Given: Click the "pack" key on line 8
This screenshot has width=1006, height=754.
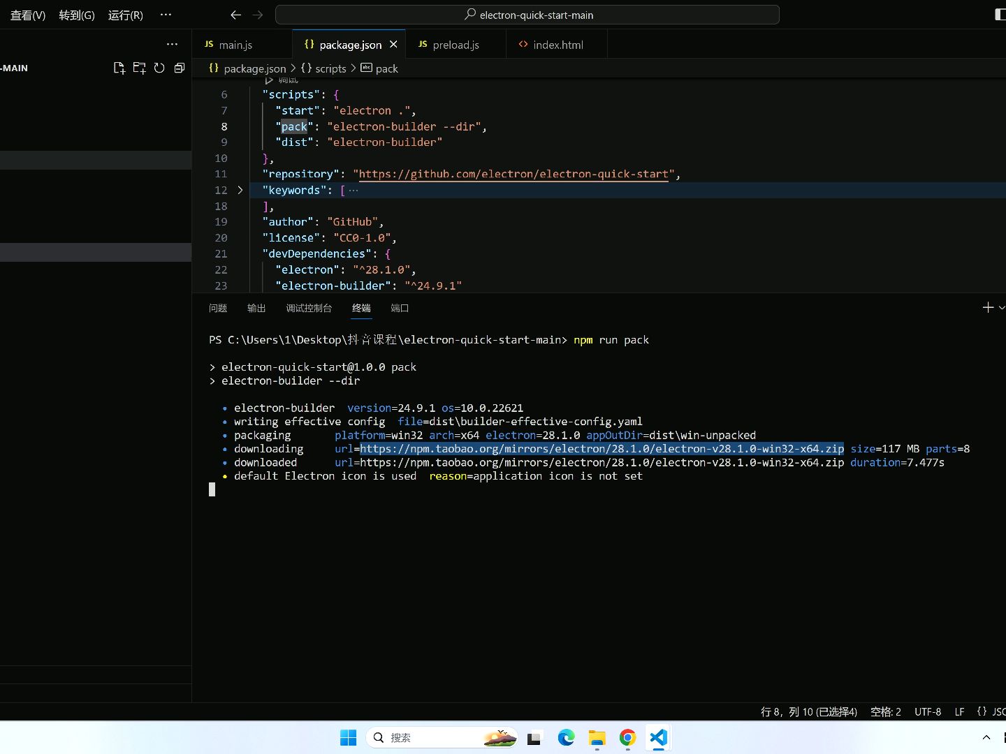Looking at the screenshot, I should click(x=294, y=126).
